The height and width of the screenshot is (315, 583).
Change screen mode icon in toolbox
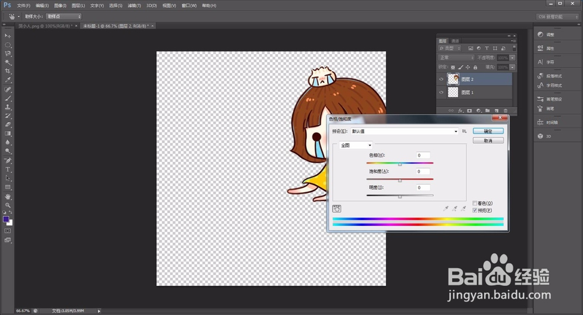(8, 240)
